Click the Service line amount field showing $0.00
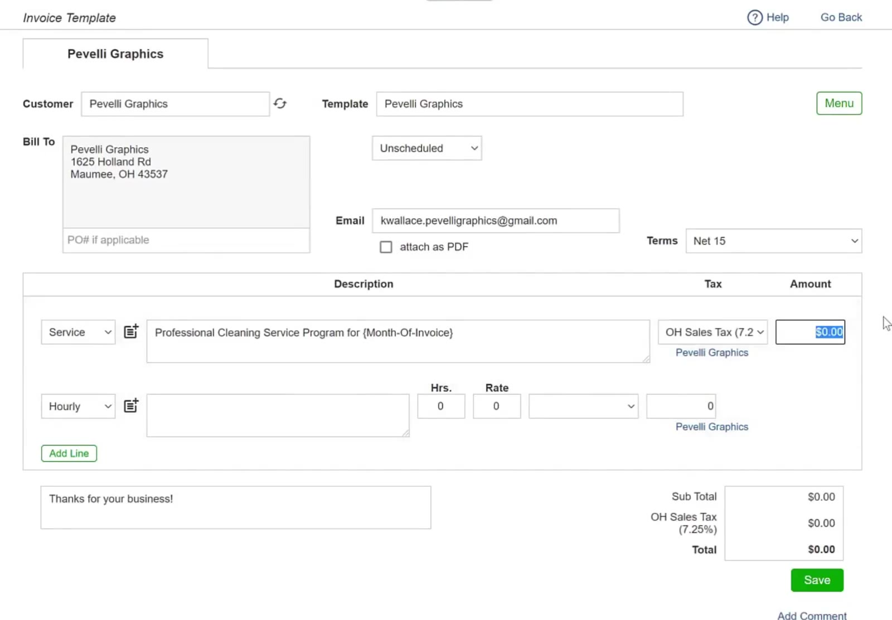Screen dimensions: 892x620 point(810,332)
